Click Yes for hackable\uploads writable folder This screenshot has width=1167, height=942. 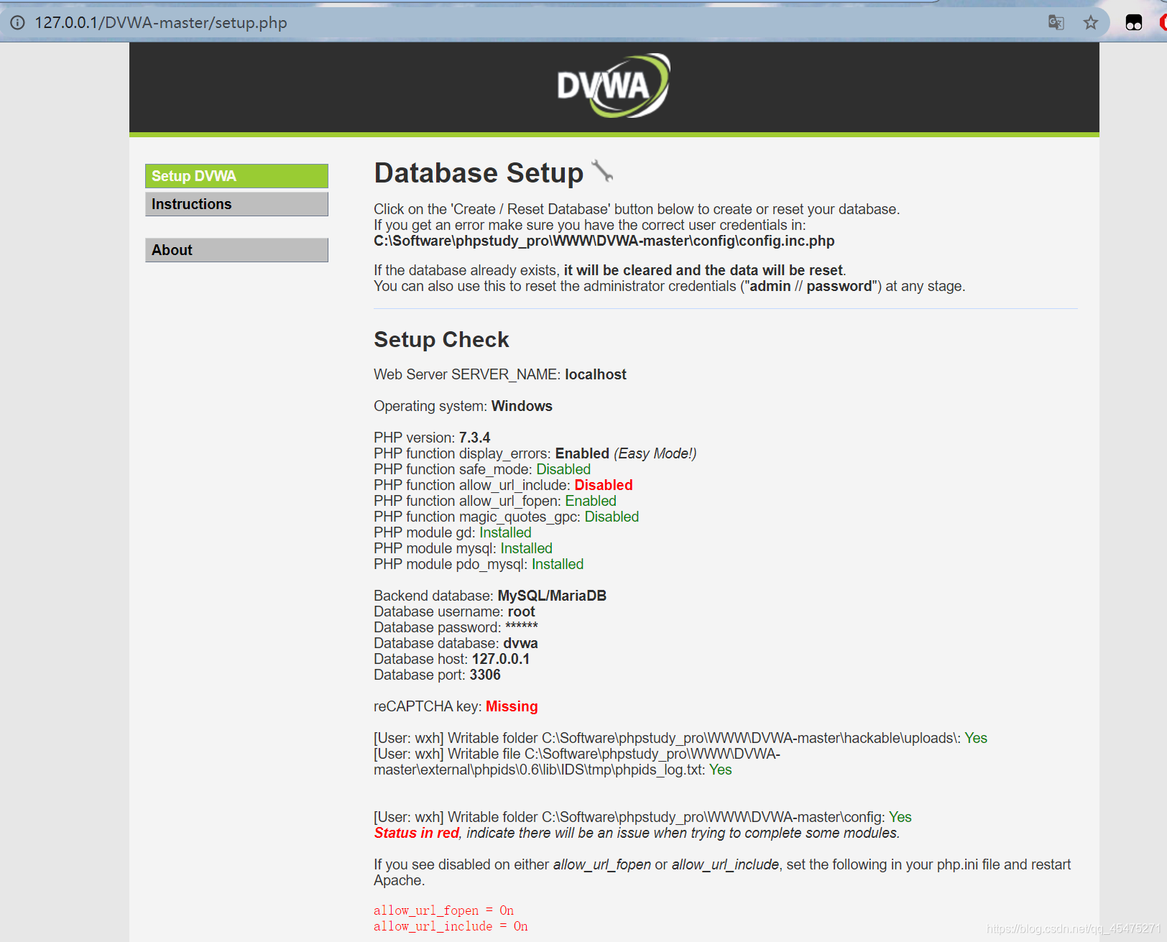(976, 738)
